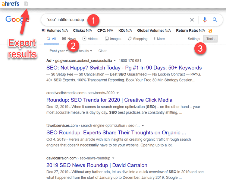Open the All results filter dropdown

(83, 51)
